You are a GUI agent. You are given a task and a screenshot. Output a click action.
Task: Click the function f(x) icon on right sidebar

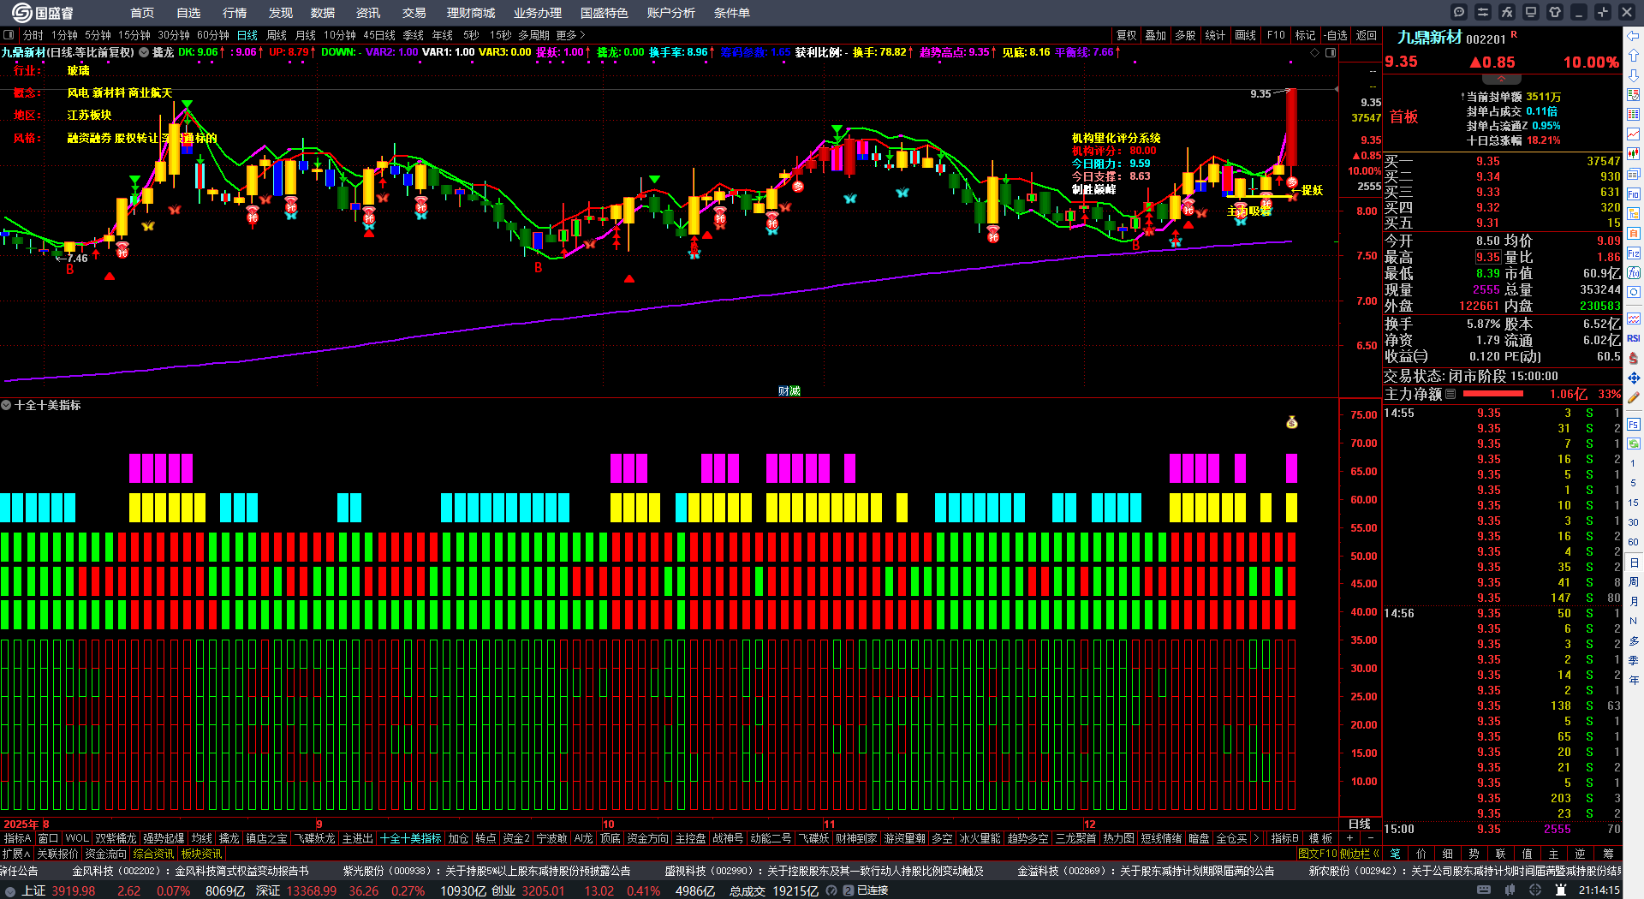click(x=1634, y=273)
